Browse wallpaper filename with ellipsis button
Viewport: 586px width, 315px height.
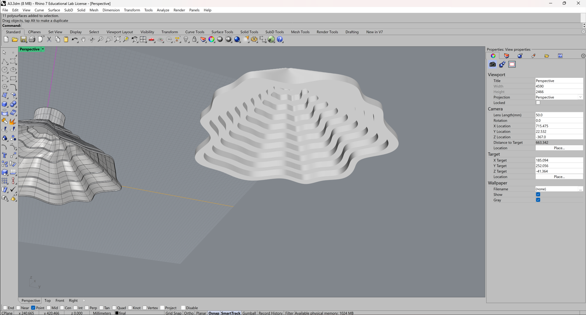[x=580, y=189]
